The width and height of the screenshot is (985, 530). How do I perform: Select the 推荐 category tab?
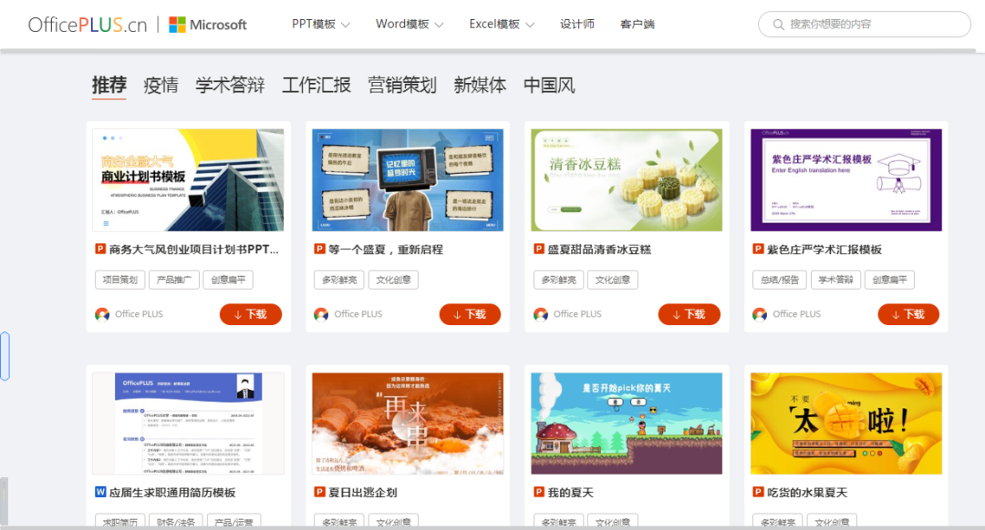109,85
